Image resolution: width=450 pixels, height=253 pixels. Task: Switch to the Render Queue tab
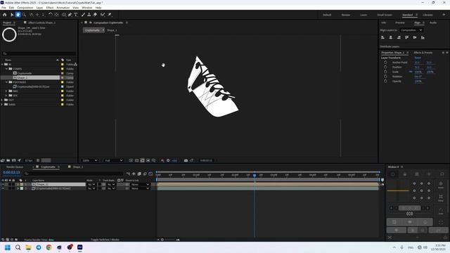pyautogui.click(x=15, y=167)
